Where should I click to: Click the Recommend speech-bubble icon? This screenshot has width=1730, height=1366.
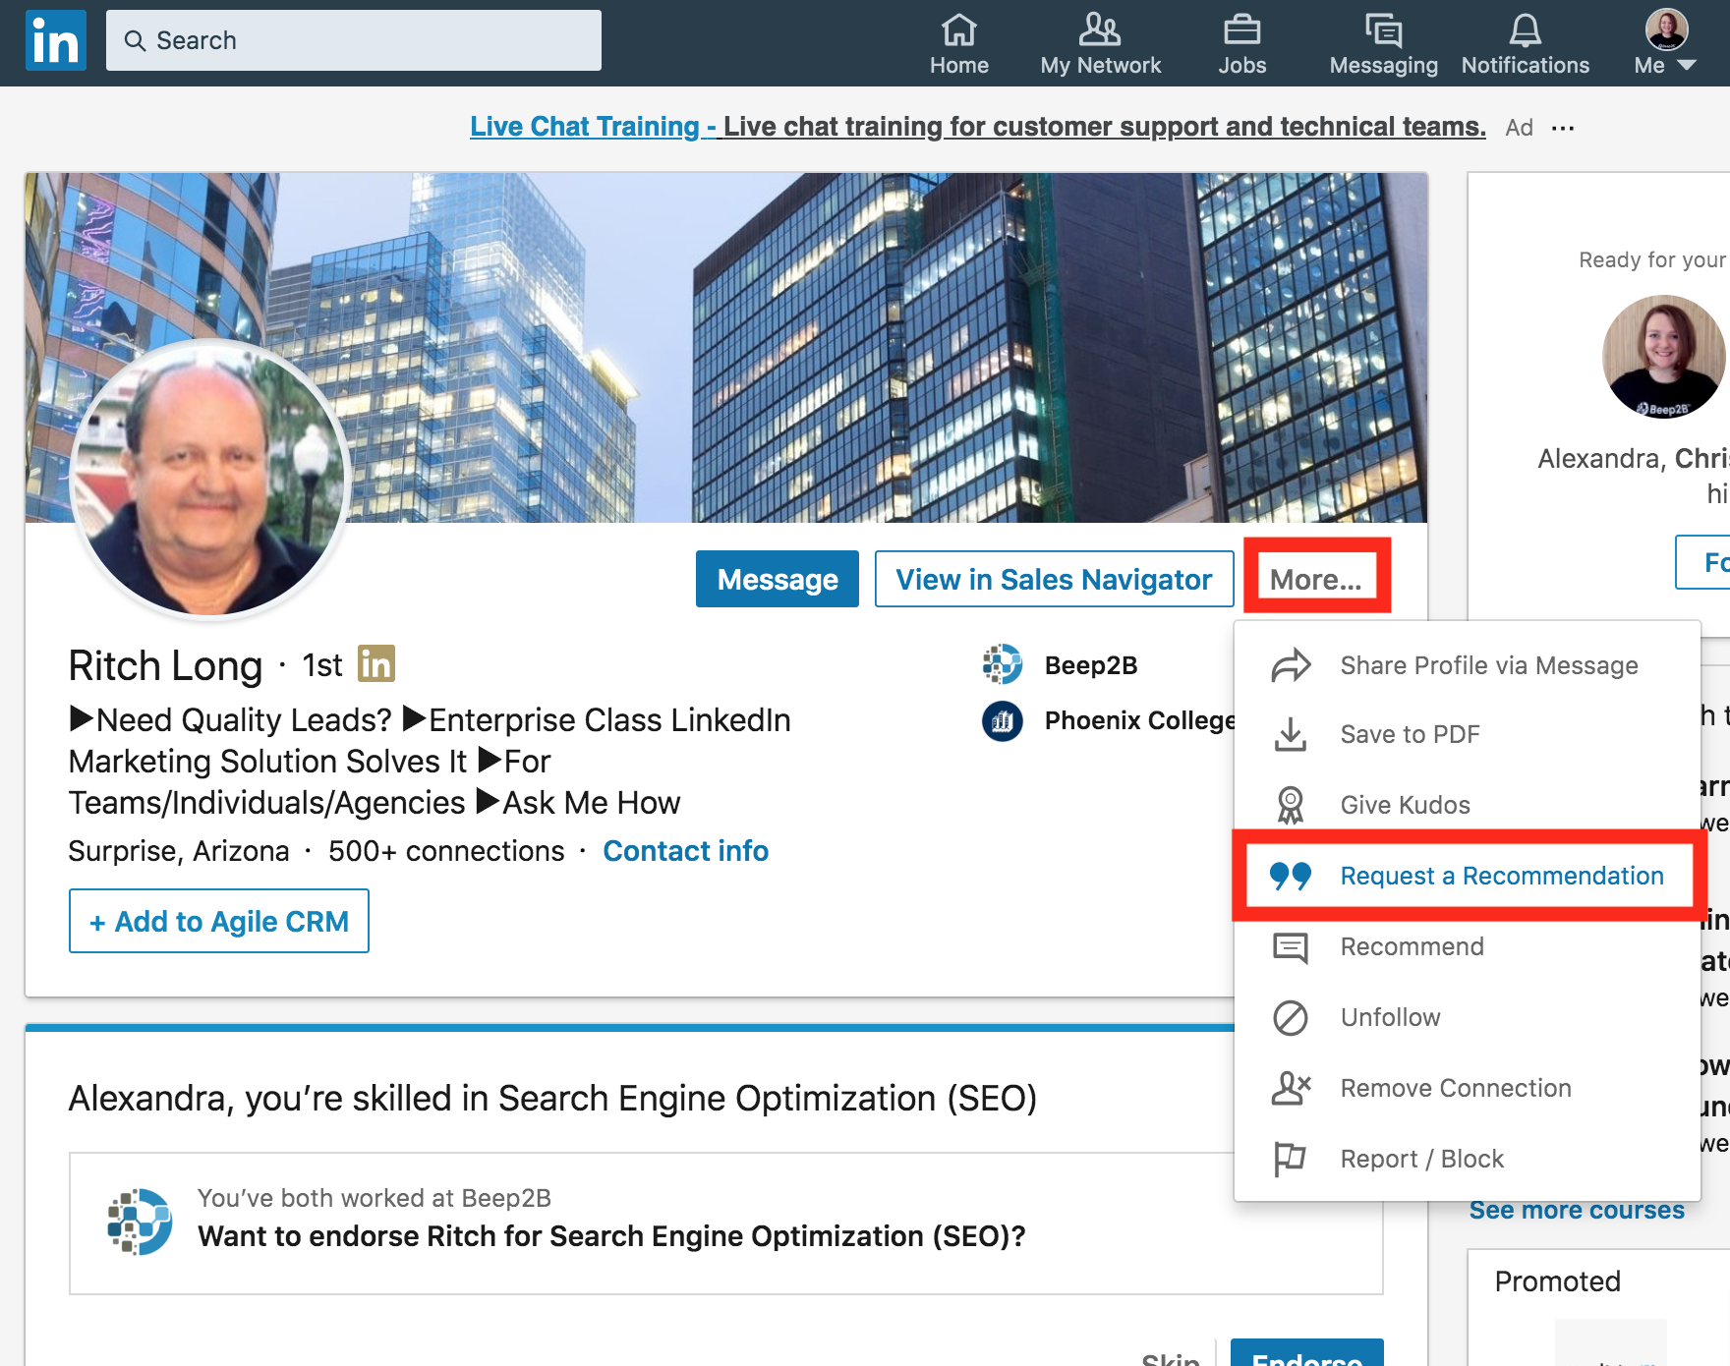[1291, 947]
